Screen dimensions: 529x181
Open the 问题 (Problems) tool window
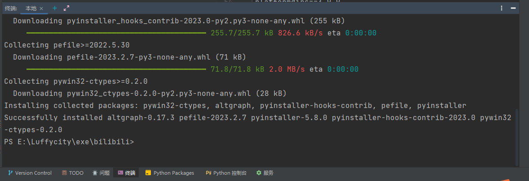(101, 173)
